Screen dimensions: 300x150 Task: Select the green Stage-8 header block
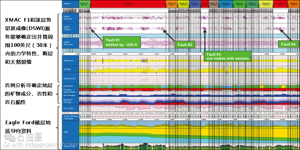(x=239, y=4)
